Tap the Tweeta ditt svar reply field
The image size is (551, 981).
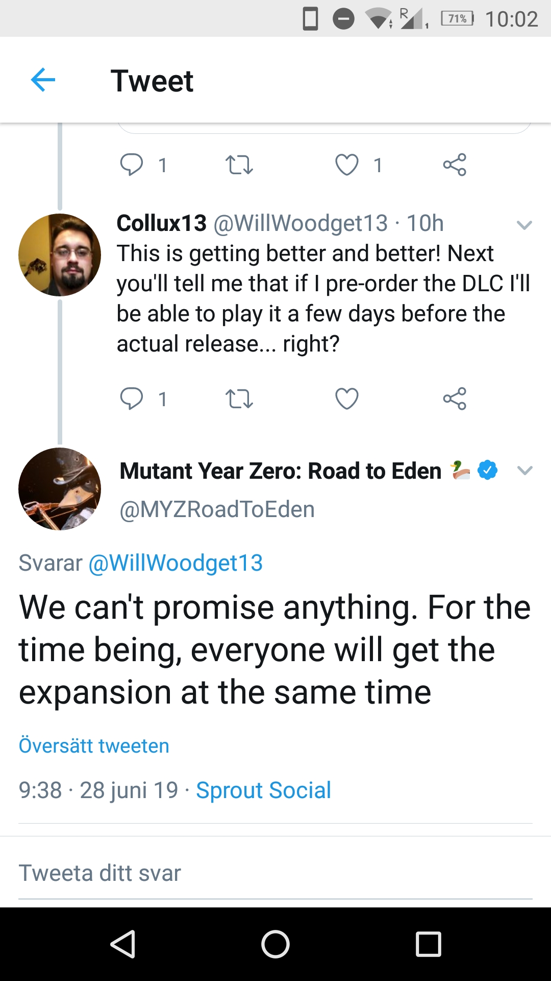pos(275,873)
